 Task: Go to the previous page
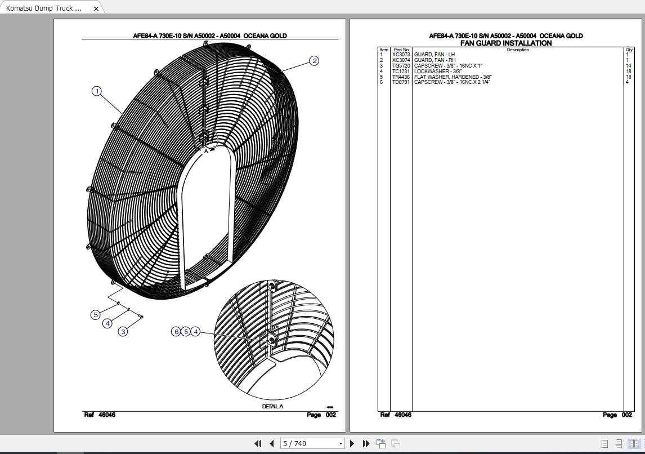coord(271,443)
